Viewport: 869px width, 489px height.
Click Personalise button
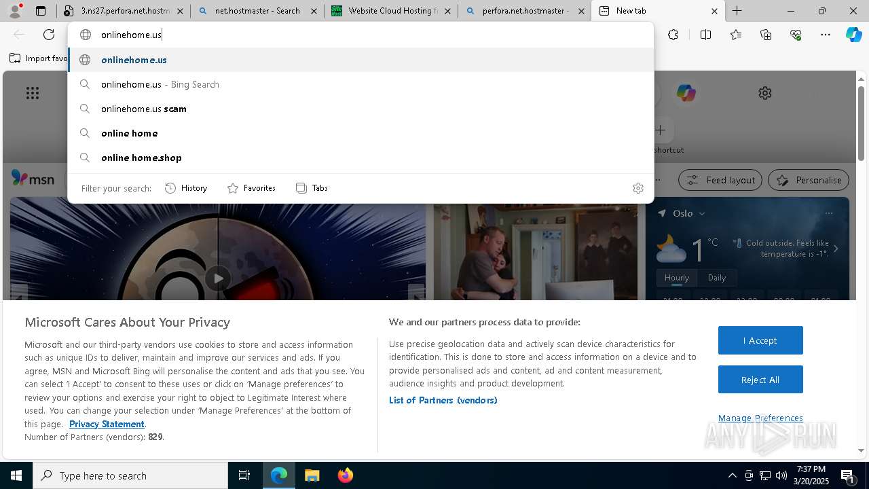pos(809,180)
